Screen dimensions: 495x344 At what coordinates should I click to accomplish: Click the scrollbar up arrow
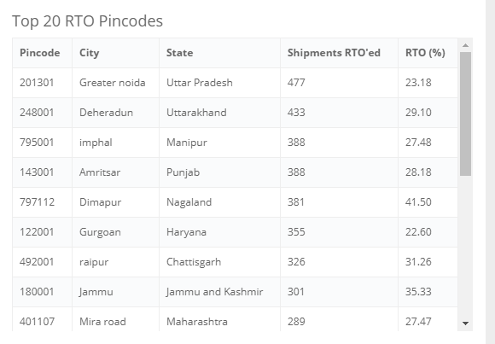coord(465,45)
